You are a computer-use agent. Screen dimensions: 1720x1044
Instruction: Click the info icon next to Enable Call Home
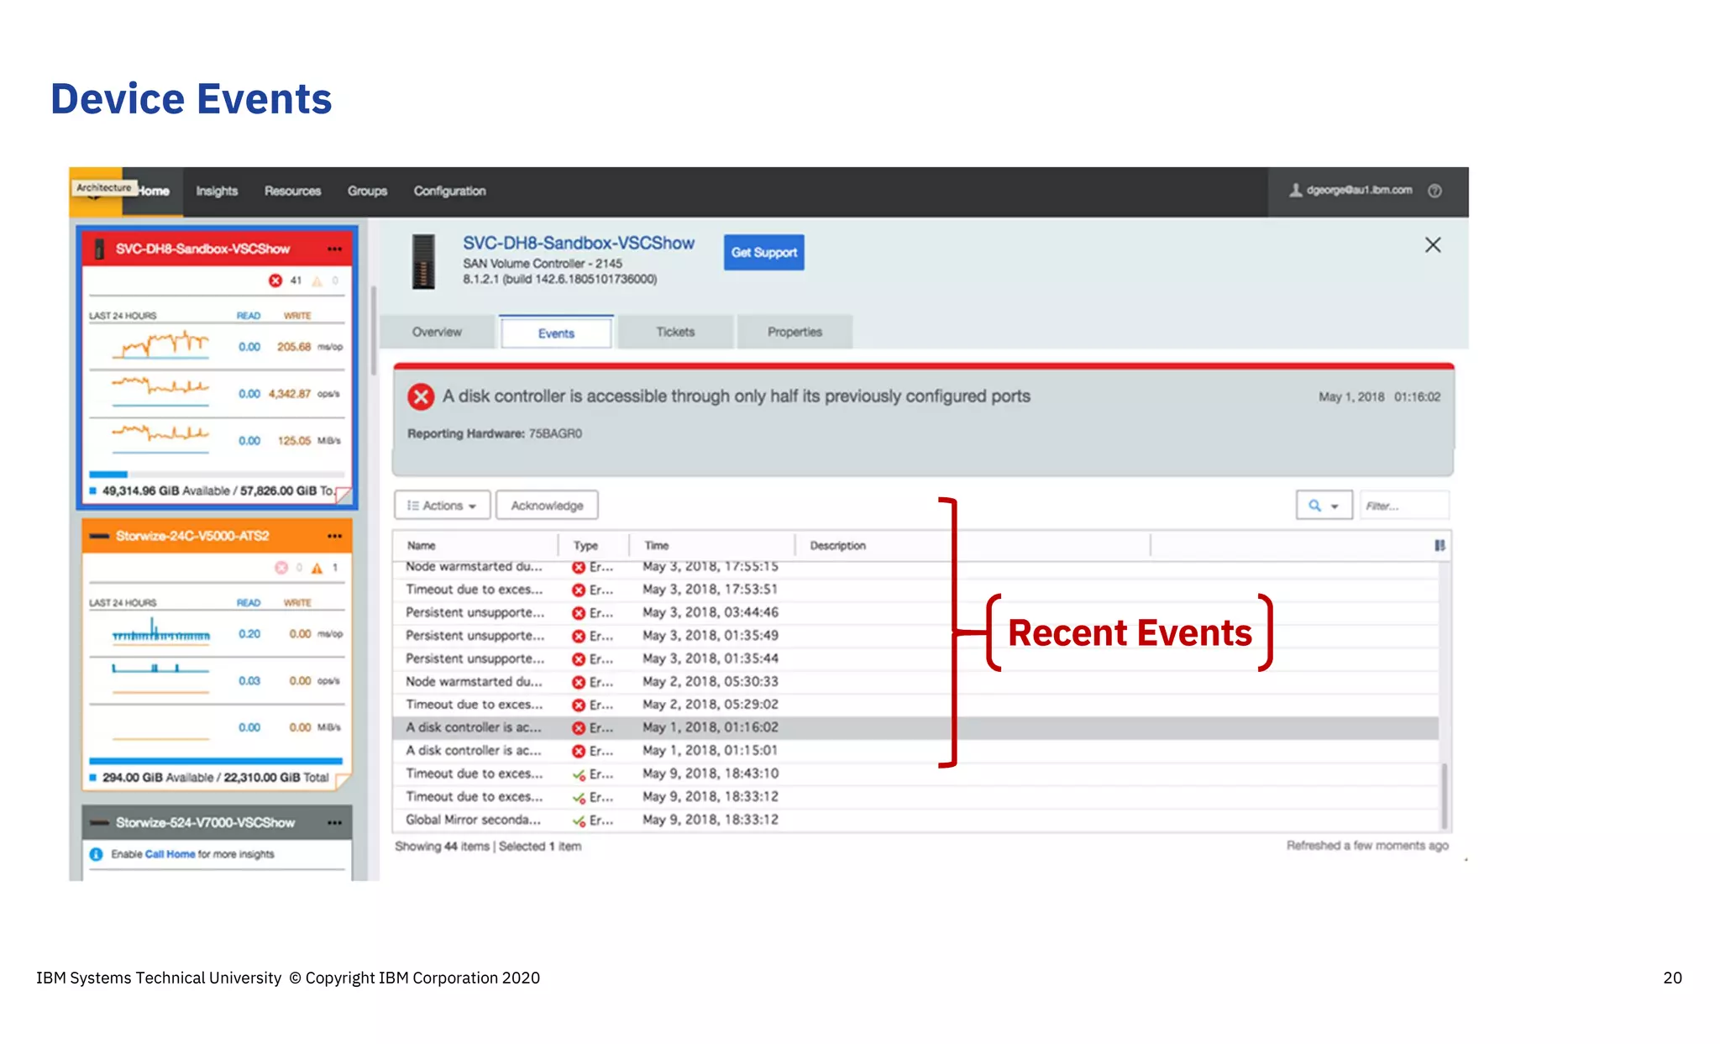click(96, 854)
